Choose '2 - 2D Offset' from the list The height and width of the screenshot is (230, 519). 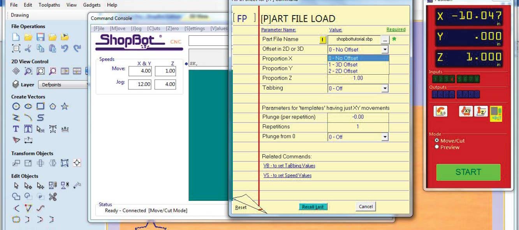coord(358,71)
